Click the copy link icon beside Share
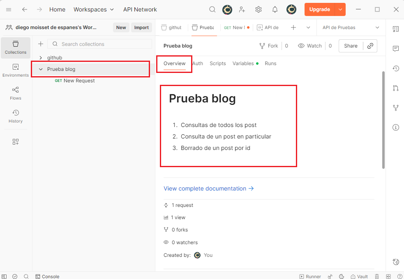Viewport: 404px width, 279px height. [370, 46]
